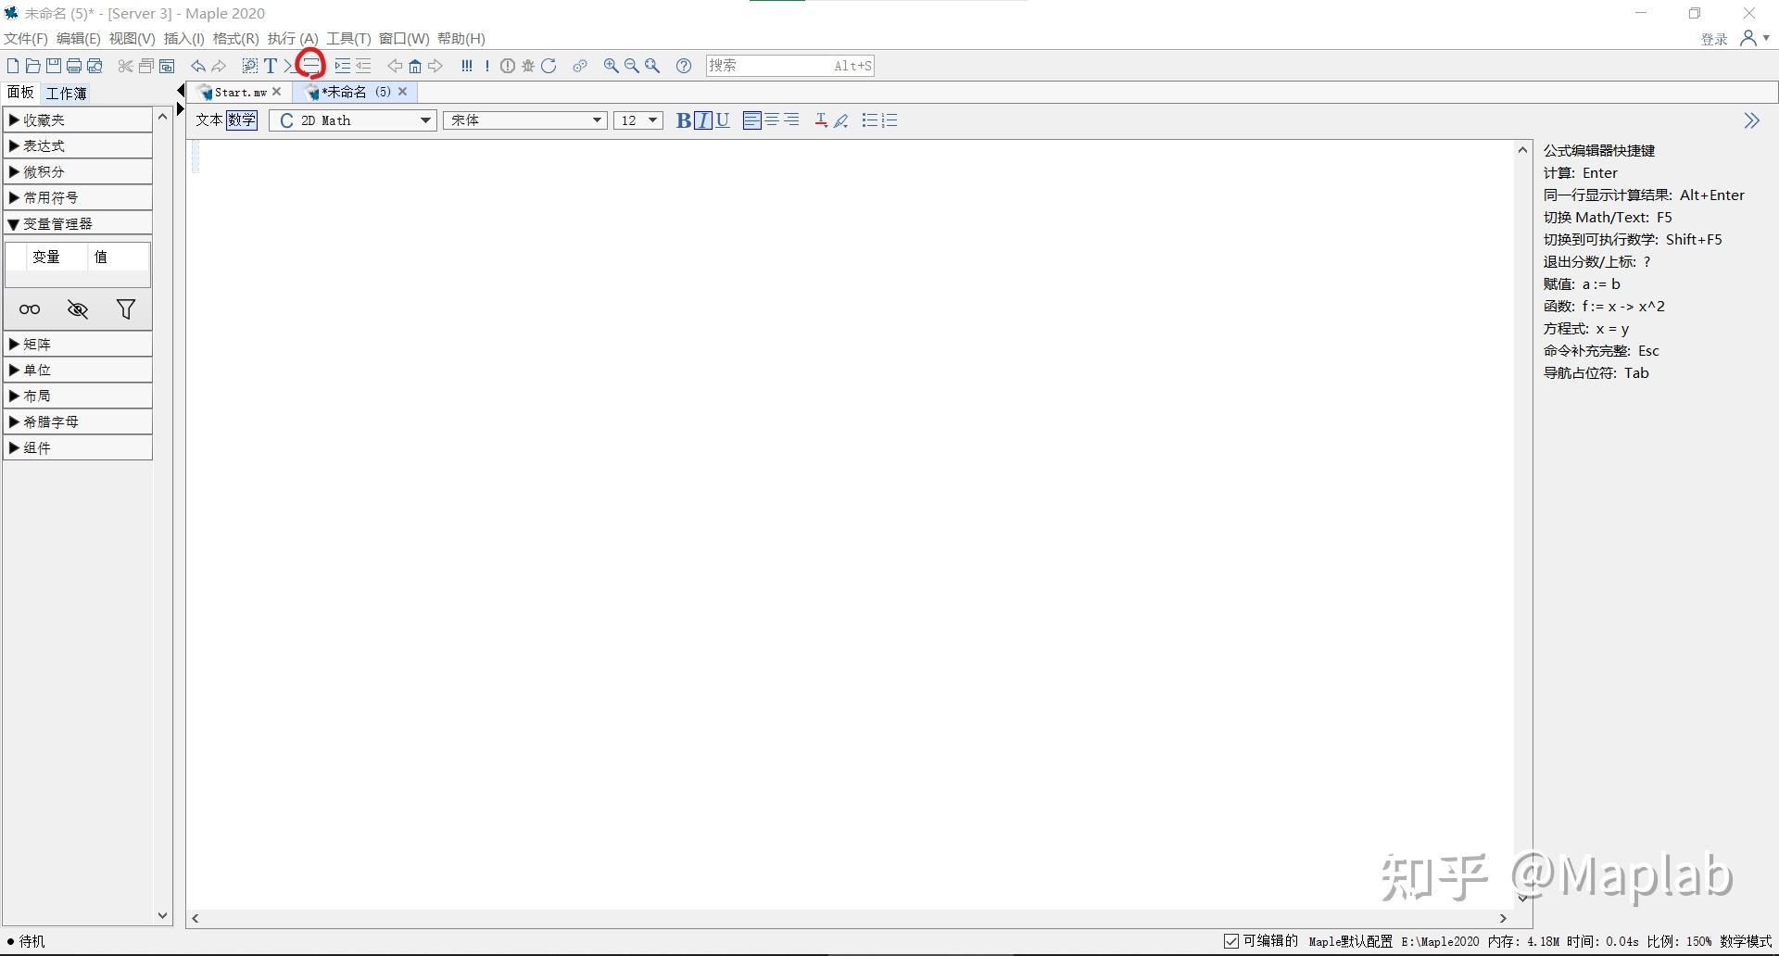Insert plain text with the T icon
The image size is (1779, 956).
271,66
